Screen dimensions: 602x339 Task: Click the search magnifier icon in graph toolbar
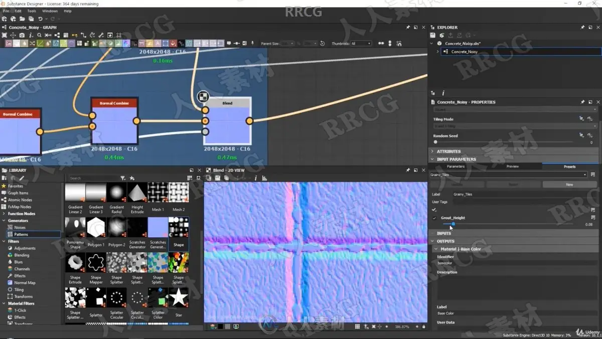pyautogui.click(x=39, y=35)
